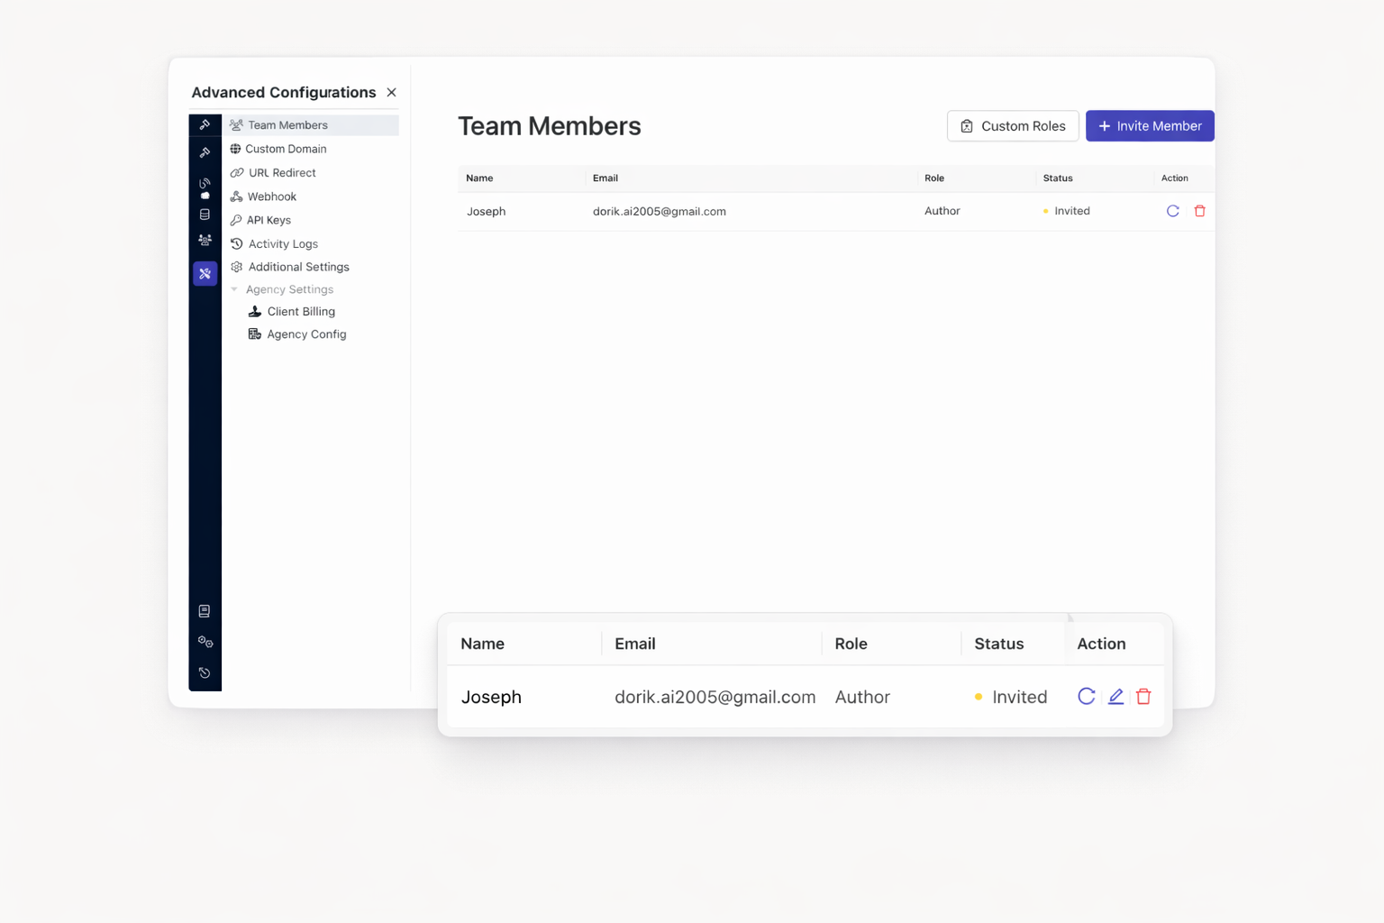Image resolution: width=1384 pixels, height=923 pixels.
Task: Collapse the Agency Settings section
Action: 234,289
